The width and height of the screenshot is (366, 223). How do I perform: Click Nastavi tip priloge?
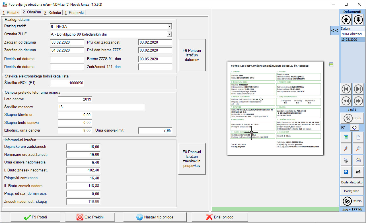(155, 217)
